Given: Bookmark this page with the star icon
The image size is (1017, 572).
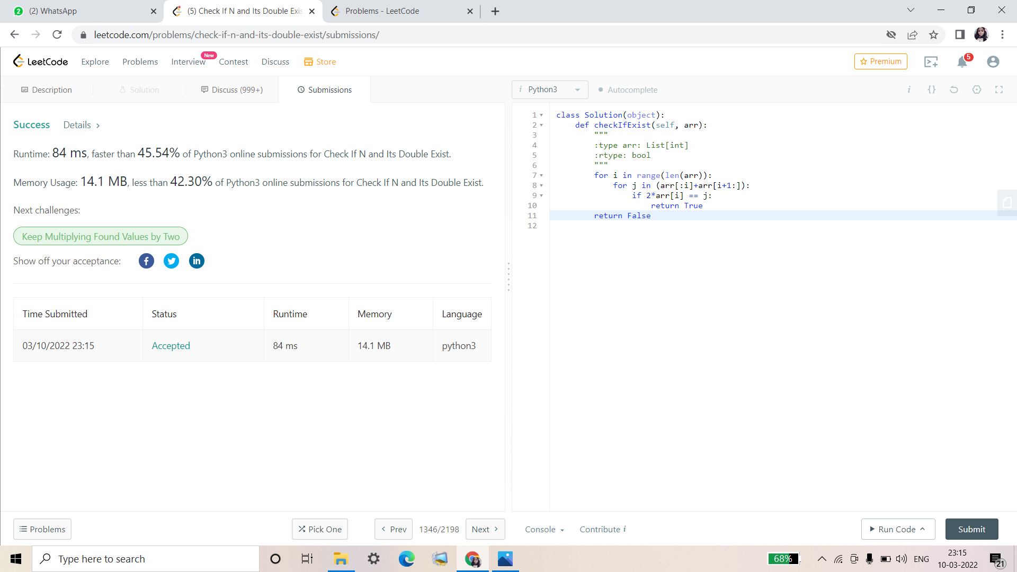Looking at the screenshot, I should click(x=933, y=35).
